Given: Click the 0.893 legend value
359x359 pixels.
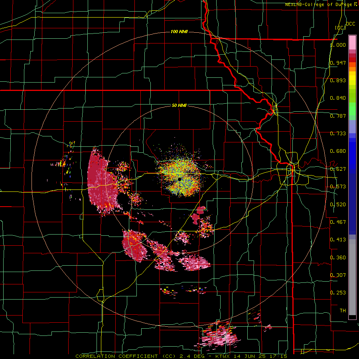Looking at the screenshot, I should (338, 80).
